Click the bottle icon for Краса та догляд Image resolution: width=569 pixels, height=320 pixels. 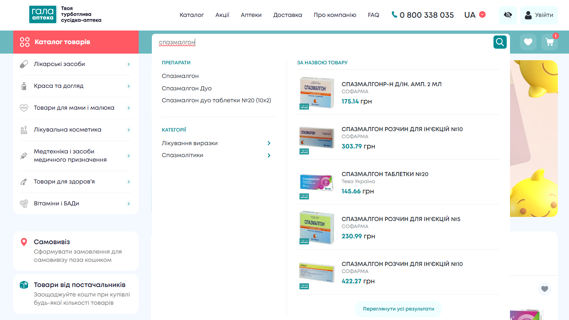(x=24, y=86)
